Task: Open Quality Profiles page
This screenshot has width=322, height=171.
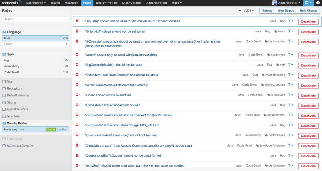Action: 106,3
